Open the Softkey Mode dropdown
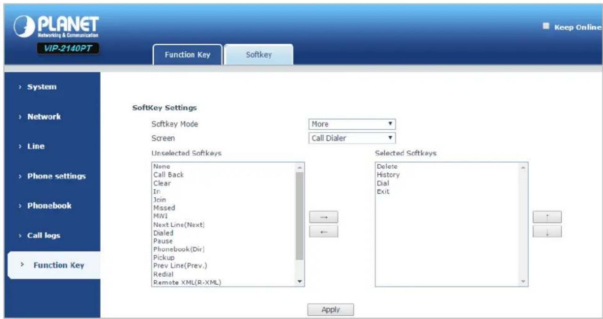The height and width of the screenshot is (319, 603). (352, 124)
